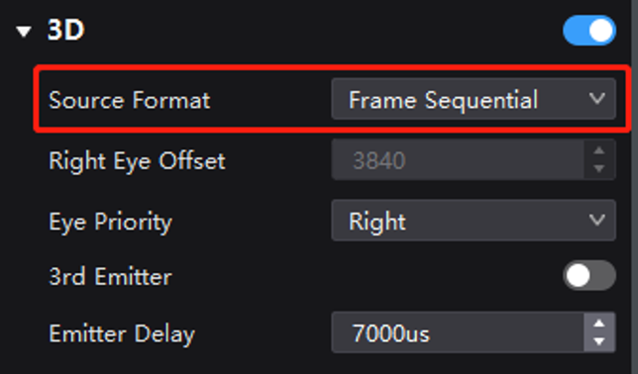Select the Frame Sequential text value
The width and height of the screenshot is (638, 374).
pyautogui.click(x=444, y=100)
